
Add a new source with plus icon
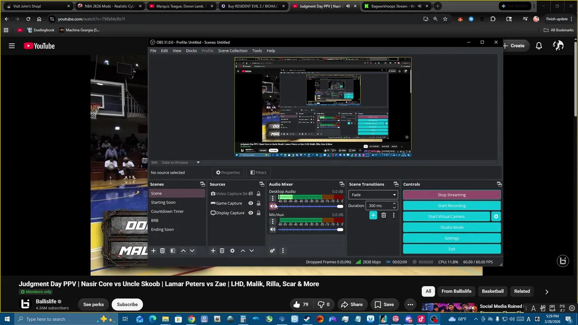point(213,251)
